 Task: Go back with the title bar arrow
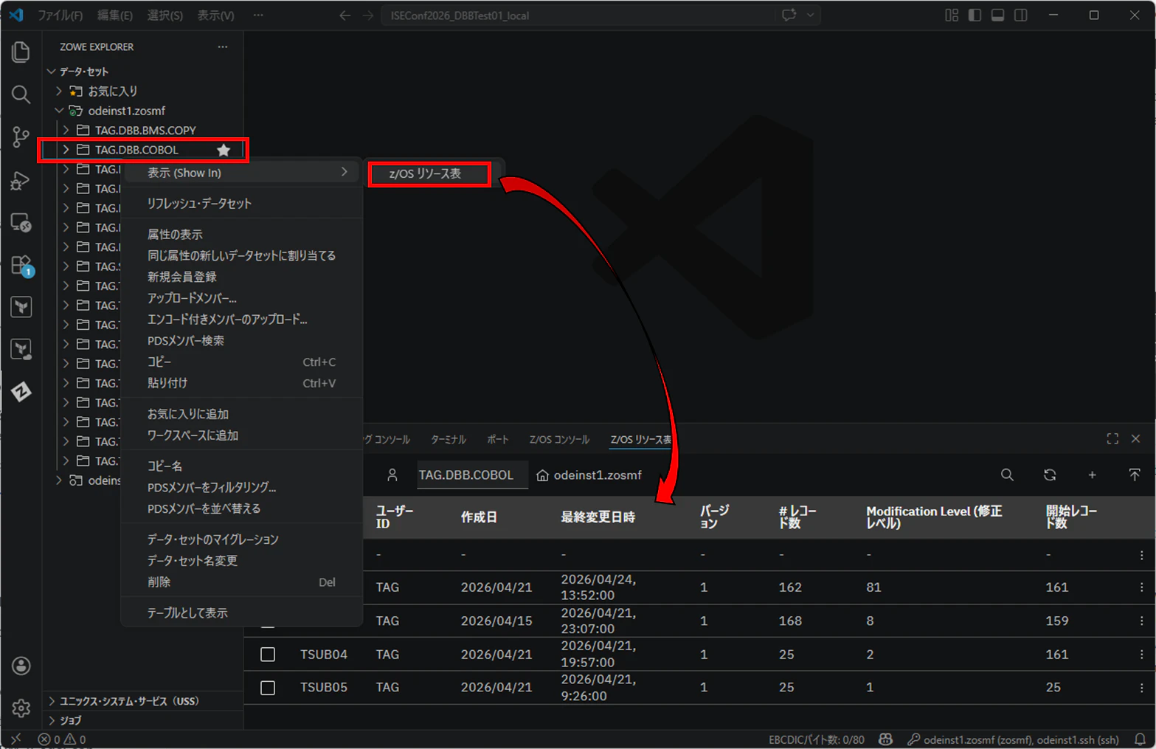click(x=345, y=15)
